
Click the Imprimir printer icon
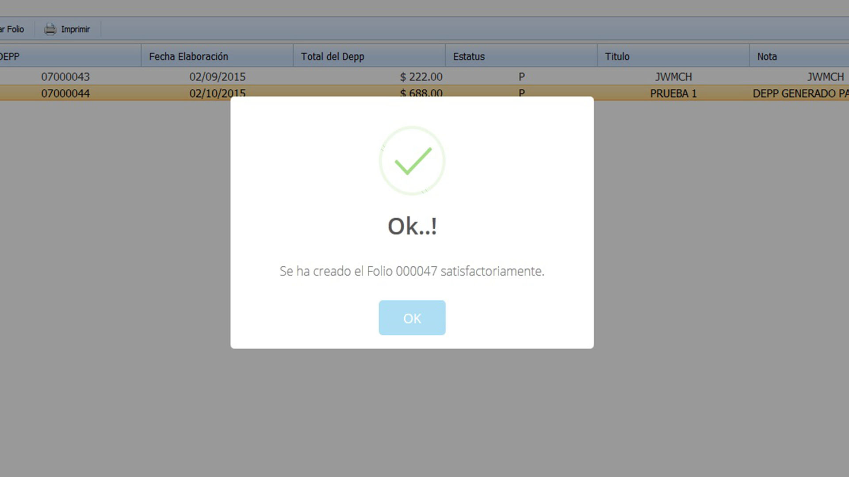50,29
